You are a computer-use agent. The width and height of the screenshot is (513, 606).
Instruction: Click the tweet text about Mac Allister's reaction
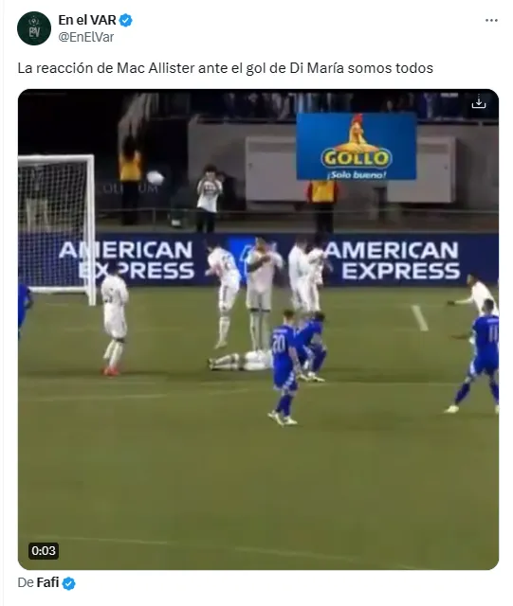click(x=226, y=68)
